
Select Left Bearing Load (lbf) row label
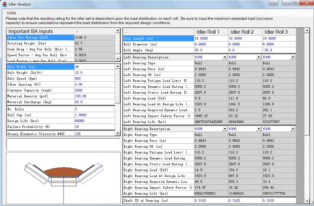point(158,98)
